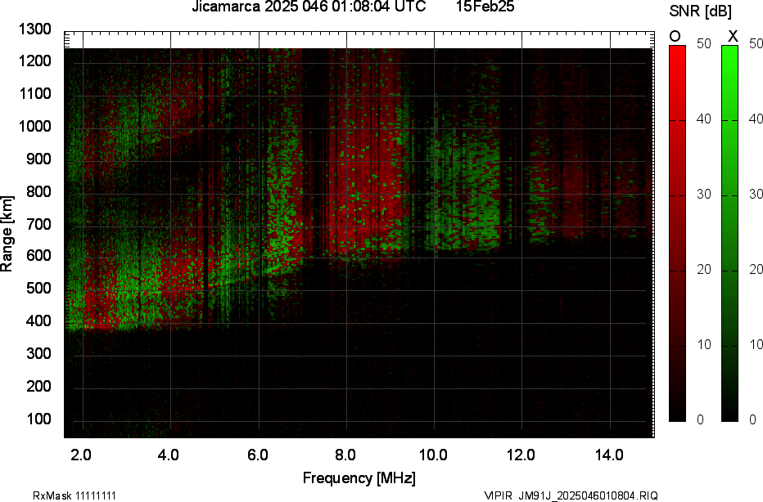Click the green X-mode color bar
This screenshot has height=502, width=763.
tap(729, 233)
